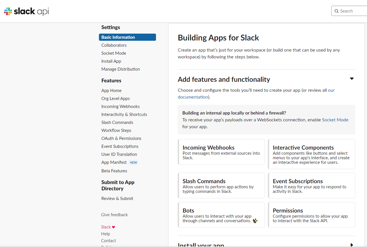Screen dimensions: 367x247
Task: Click the Settings sidebar heading
Action: tap(111, 27)
